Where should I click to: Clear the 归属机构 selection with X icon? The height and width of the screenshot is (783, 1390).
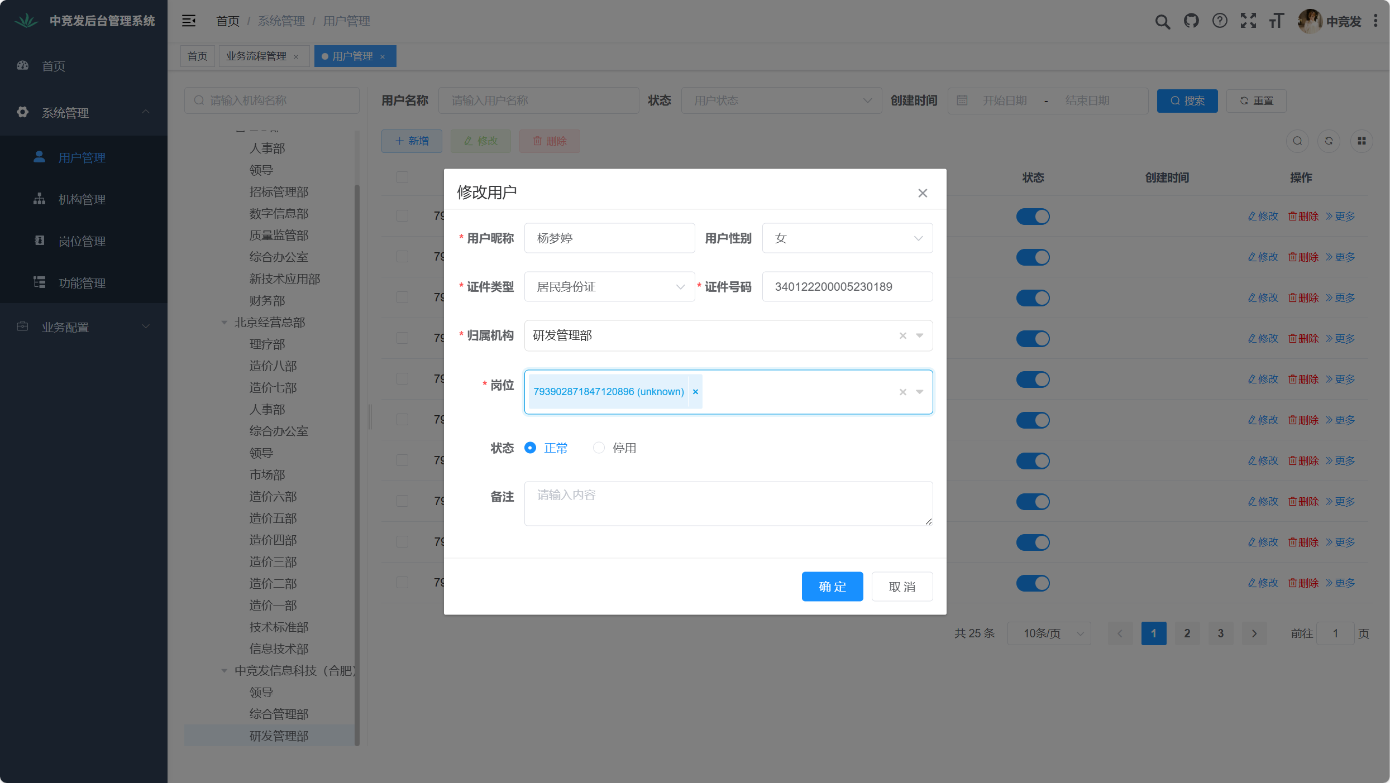coord(902,335)
